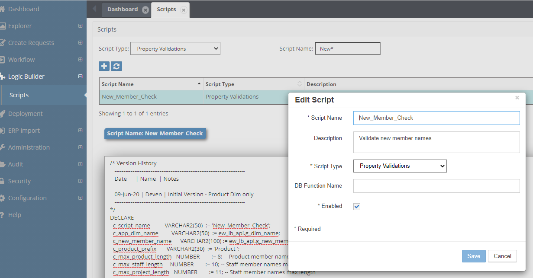Expand the Explorer menu section
Viewport: 533px width, 278px height.
point(80,26)
